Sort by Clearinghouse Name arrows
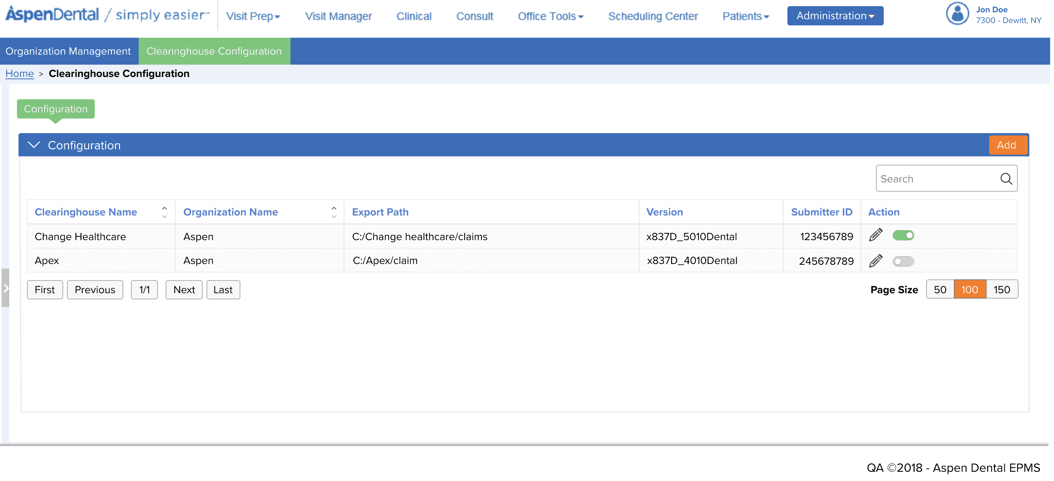The height and width of the screenshot is (481, 1054). pyautogui.click(x=164, y=212)
